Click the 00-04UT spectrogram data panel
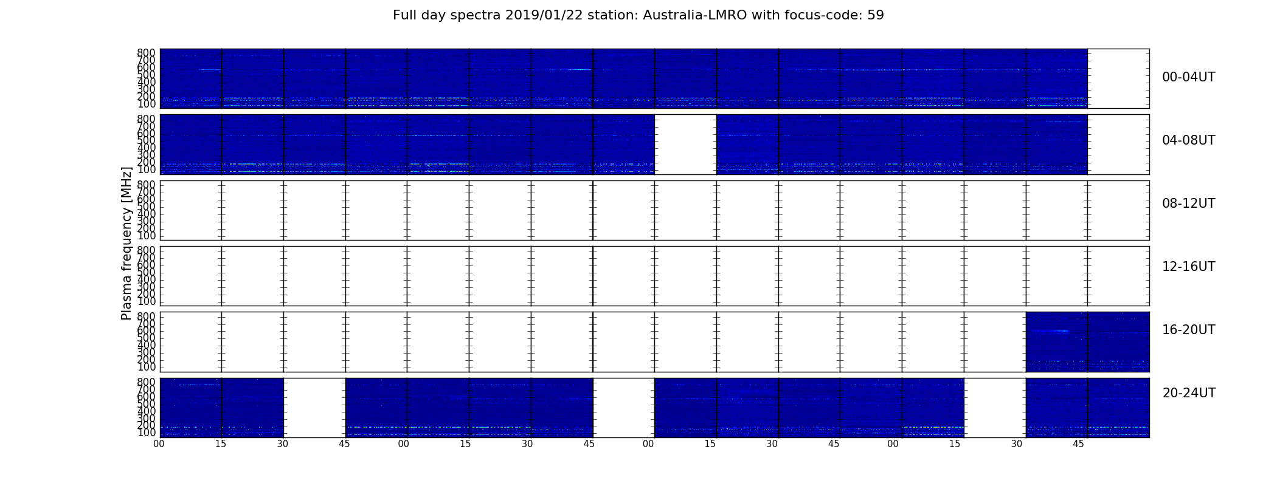This screenshot has width=1277, height=486. click(624, 78)
